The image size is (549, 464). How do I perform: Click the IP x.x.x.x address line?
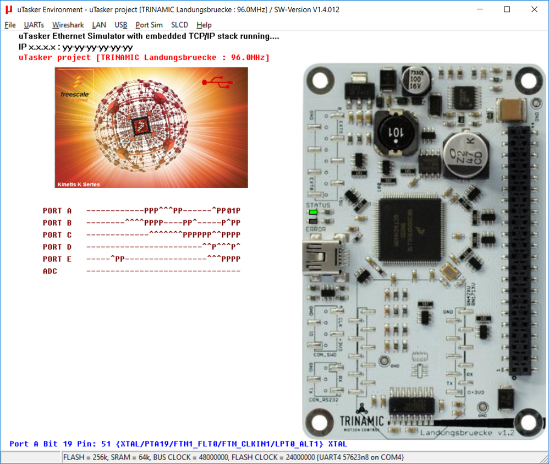coord(75,47)
